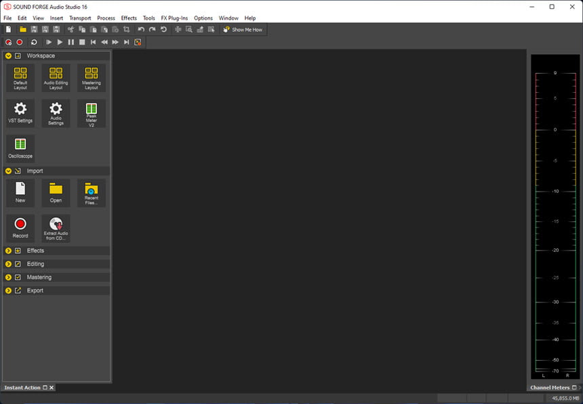
Task: Click the Repeat circular arrow in the top toolbar
Action: (x=163, y=29)
